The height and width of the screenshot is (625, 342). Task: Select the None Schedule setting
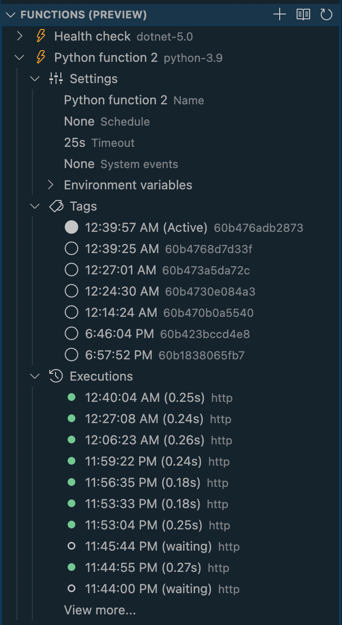tap(107, 121)
